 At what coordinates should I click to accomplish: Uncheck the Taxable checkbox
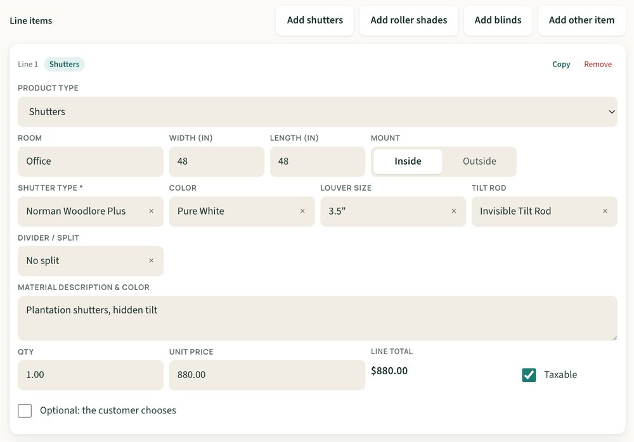tap(529, 375)
